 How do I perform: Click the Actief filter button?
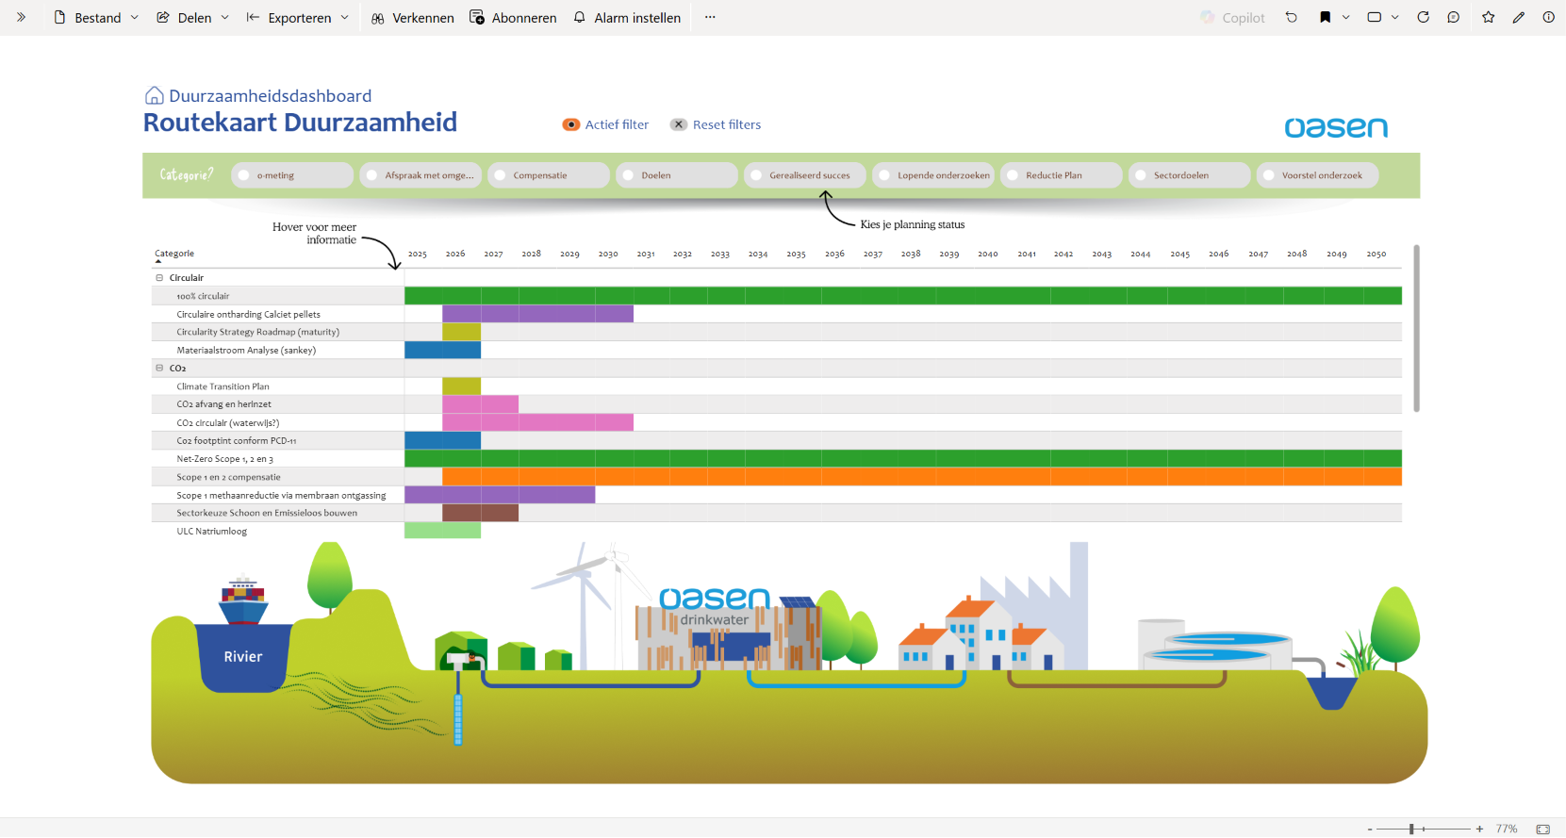tap(605, 124)
